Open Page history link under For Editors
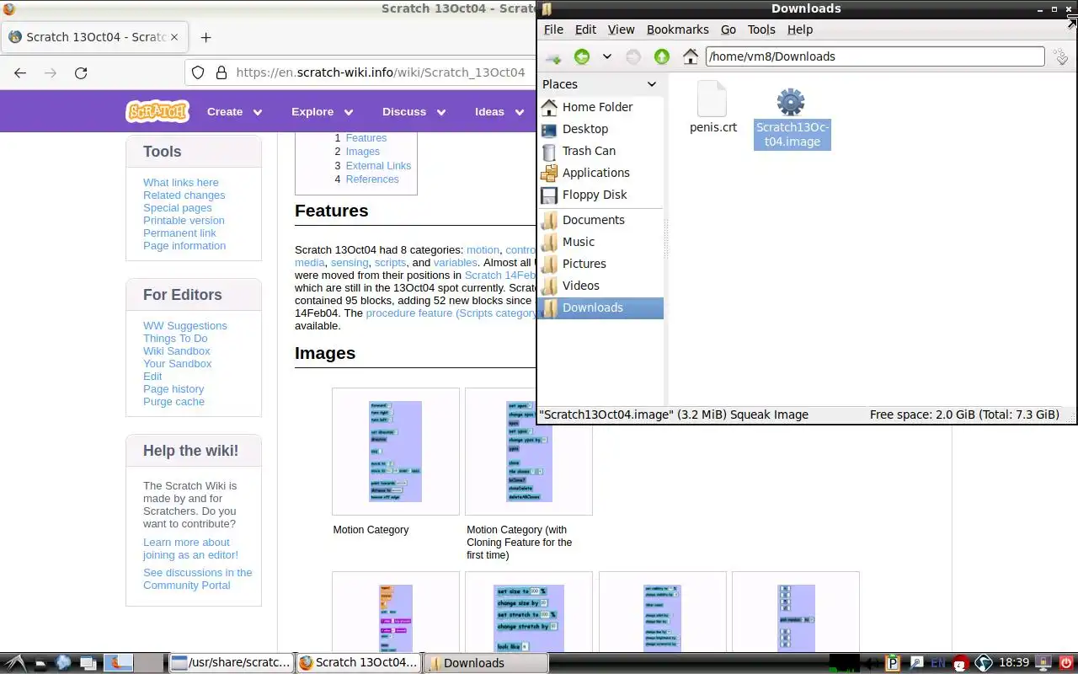 173,388
